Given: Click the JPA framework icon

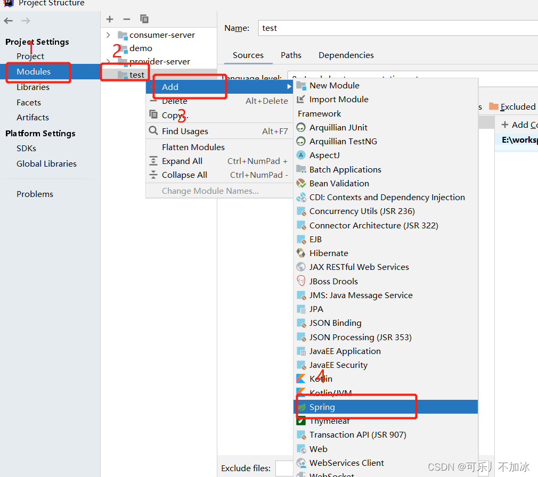Looking at the screenshot, I should pyautogui.click(x=301, y=309).
